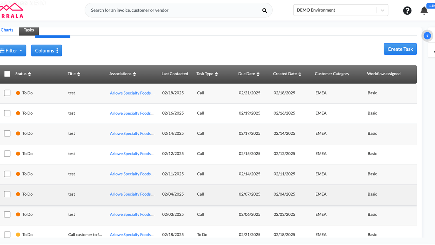Click the search magnifier icon
This screenshot has width=435, height=245.
(x=264, y=11)
